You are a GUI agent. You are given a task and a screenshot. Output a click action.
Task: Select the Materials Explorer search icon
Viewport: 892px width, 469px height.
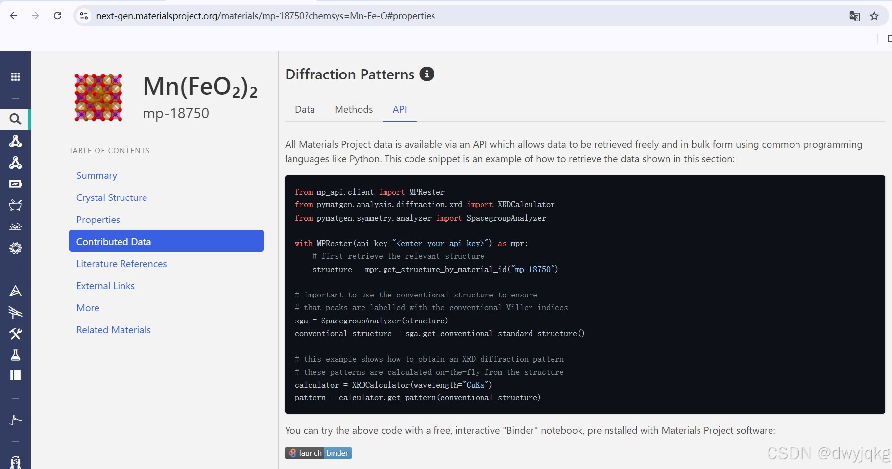[x=15, y=119]
